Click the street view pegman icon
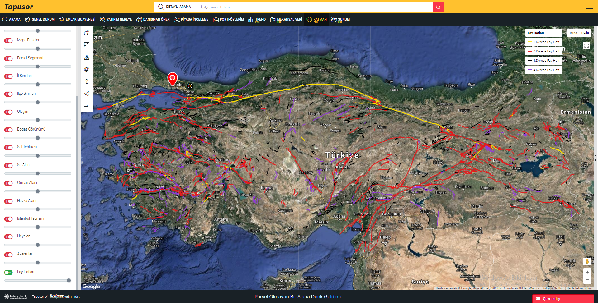 (587, 261)
